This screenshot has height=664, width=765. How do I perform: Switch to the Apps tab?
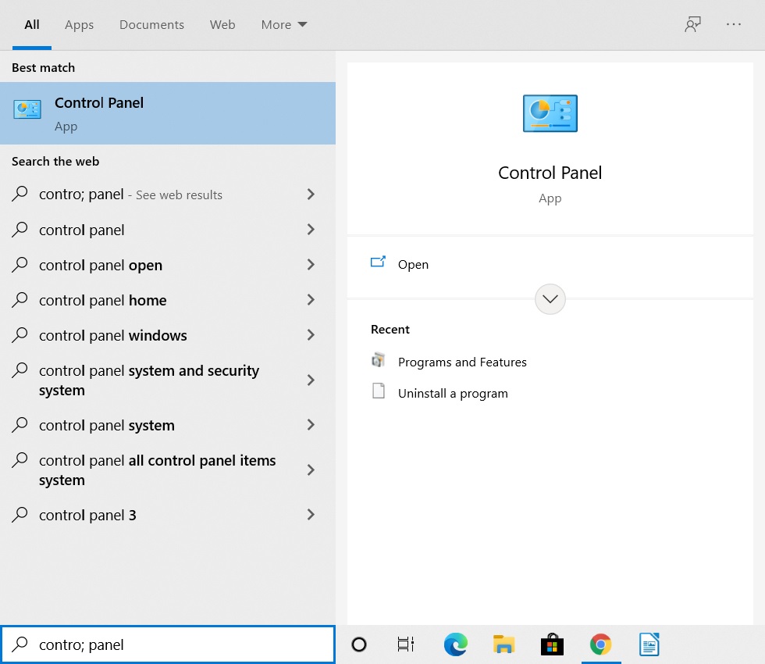point(79,24)
